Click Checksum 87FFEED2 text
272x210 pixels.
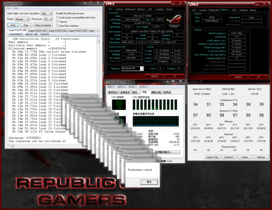[x=25, y=138]
